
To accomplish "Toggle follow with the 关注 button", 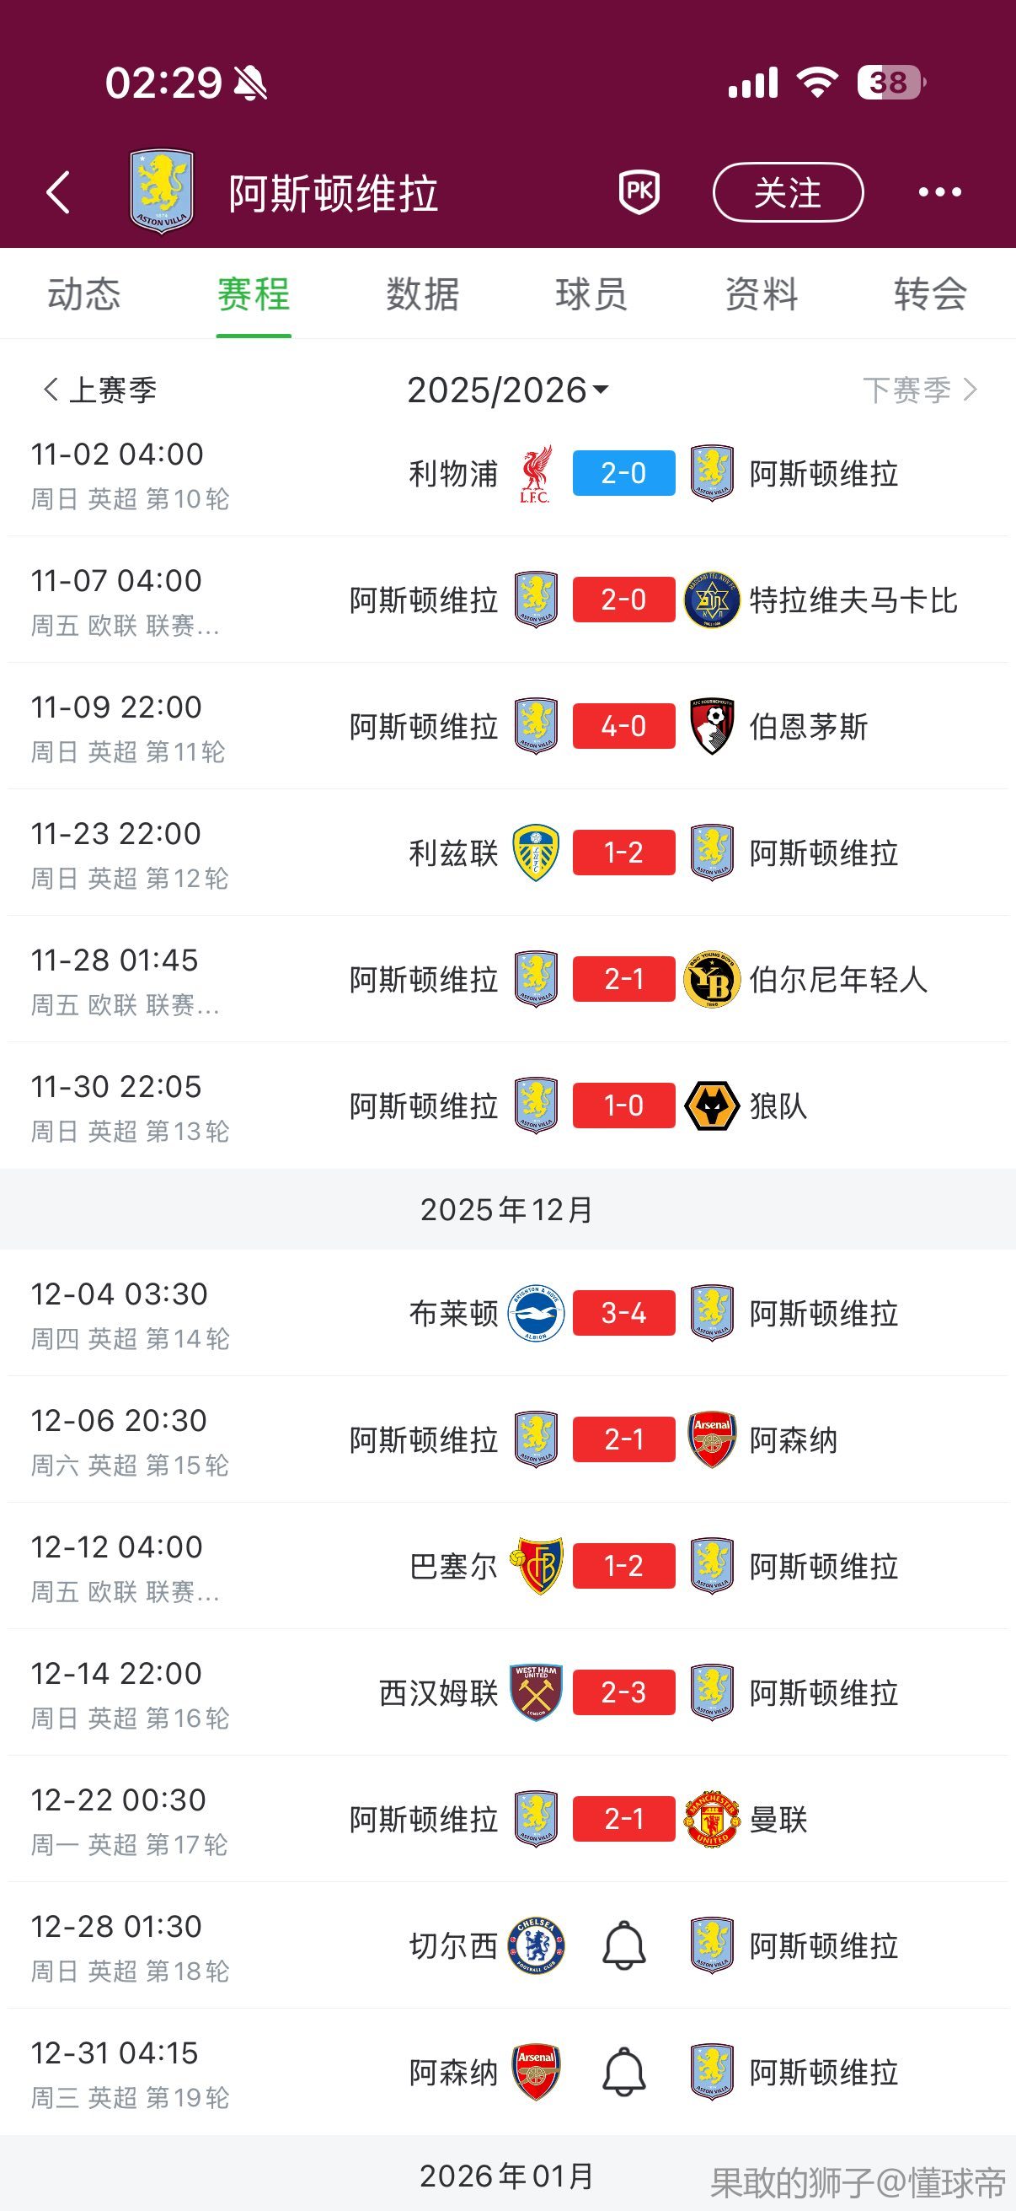I will [787, 192].
